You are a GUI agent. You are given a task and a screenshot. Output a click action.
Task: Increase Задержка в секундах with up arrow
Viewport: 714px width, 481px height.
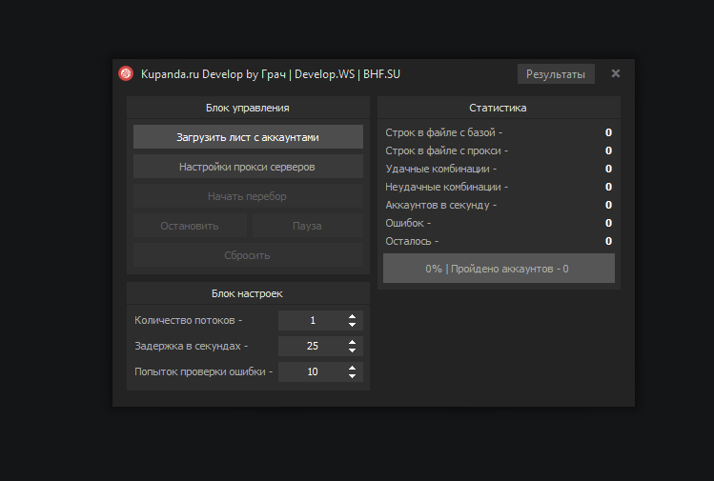point(352,342)
